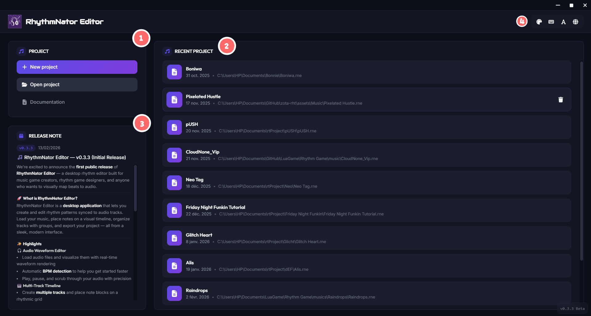Image resolution: width=591 pixels, height=316 pixels.
Task: Delete Pixelated Hustle using the trash icon
Action: pyautogui.click(x=560, y=99)
